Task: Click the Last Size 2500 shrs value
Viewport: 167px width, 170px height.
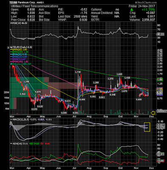Action: pyautogui.click(x=80, y=16)
